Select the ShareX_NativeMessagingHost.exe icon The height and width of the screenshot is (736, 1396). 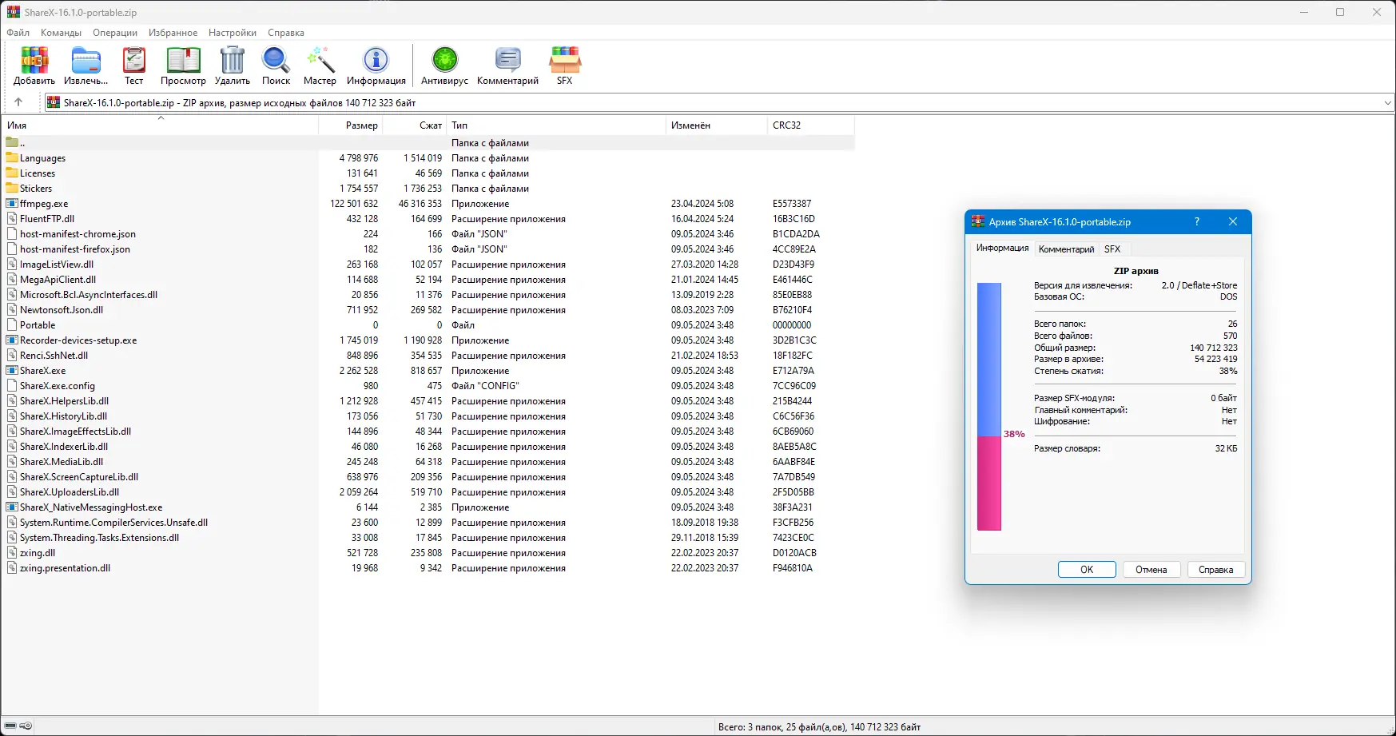point(12,507)
